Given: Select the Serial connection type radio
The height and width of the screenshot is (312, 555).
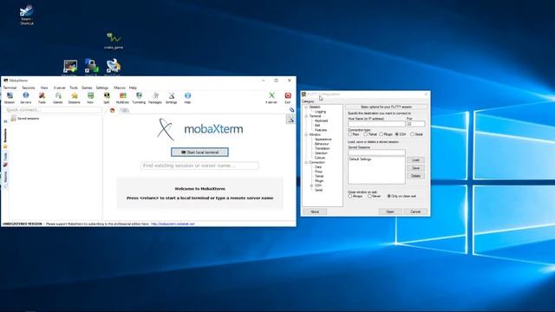Looking at the screenshot, I should click(413, 134).
